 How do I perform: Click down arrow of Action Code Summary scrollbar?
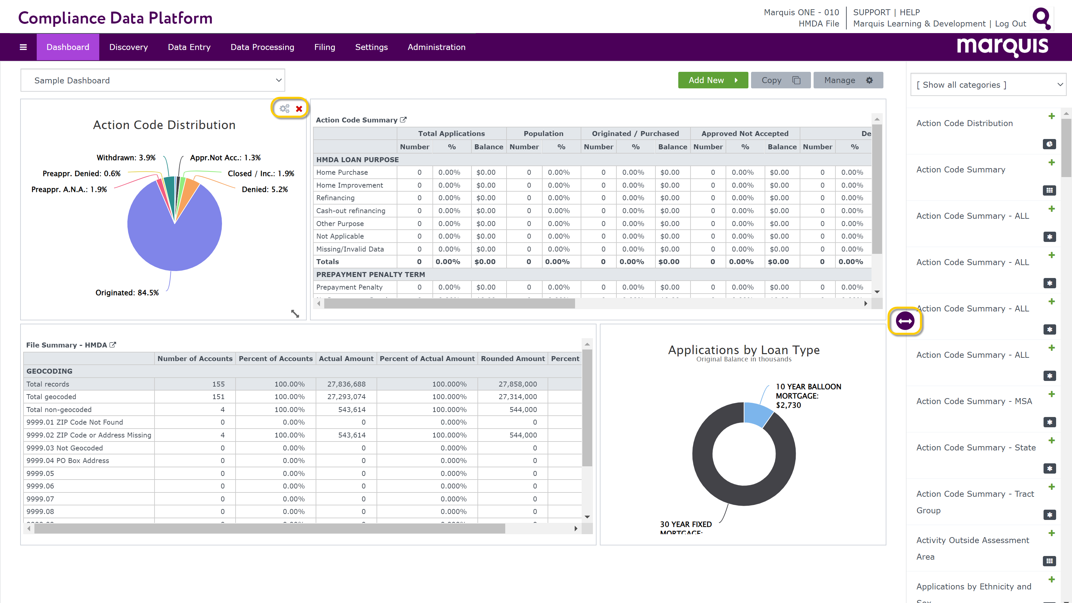click(877, 292)
